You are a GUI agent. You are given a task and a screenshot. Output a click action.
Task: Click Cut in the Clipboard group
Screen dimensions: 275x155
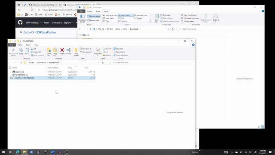[34, 49]
